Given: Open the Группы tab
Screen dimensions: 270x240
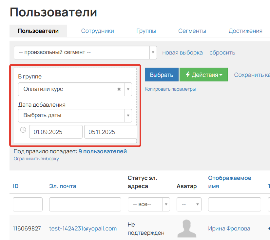Looking at the screenshot, I should [146, 31].
